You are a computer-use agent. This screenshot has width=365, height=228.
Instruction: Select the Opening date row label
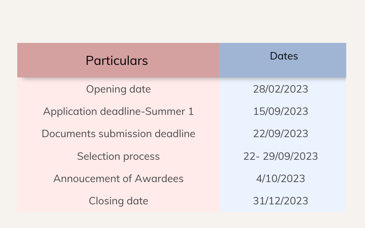pyautogui.click(x=118, y=89)
